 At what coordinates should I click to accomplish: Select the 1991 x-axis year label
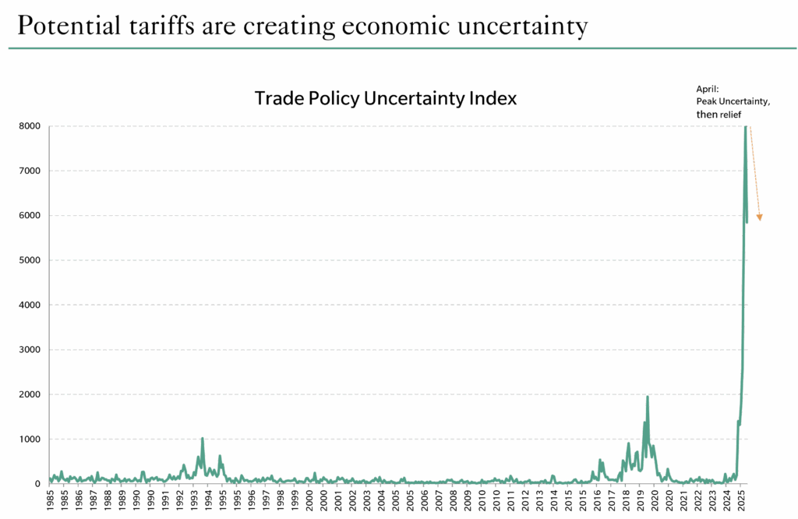[x=165, y=500]
